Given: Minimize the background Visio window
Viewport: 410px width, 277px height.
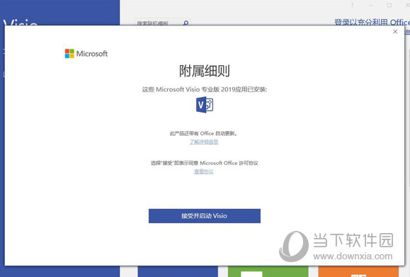Looking at the screenshot, I should click(x=371, y=5).
